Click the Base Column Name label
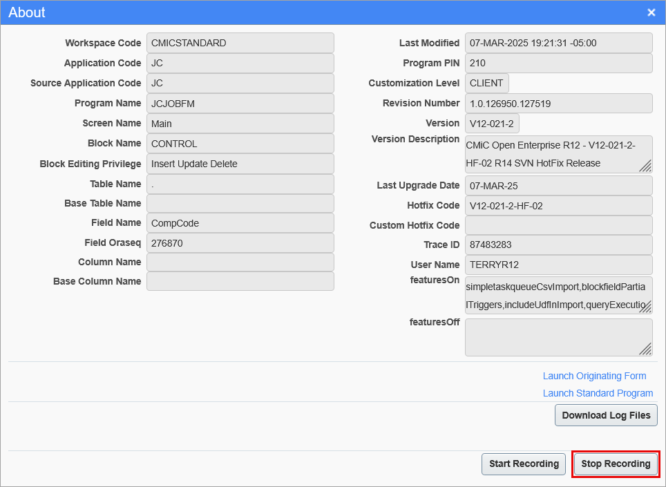This screenshot has height=487, width=666. click(97, 282)
